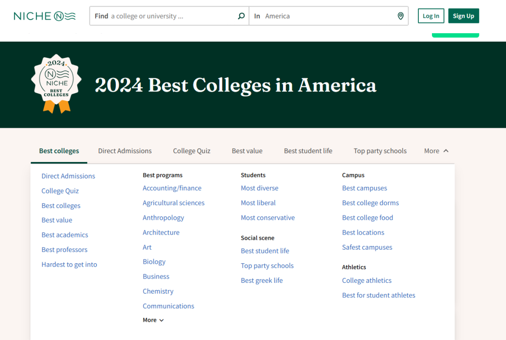Open the Safest campuses link
This screenshot has width=506, height=340.
coord(367,247)
